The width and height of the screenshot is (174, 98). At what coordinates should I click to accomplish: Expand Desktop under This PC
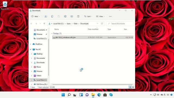click(x=32, y=54)
